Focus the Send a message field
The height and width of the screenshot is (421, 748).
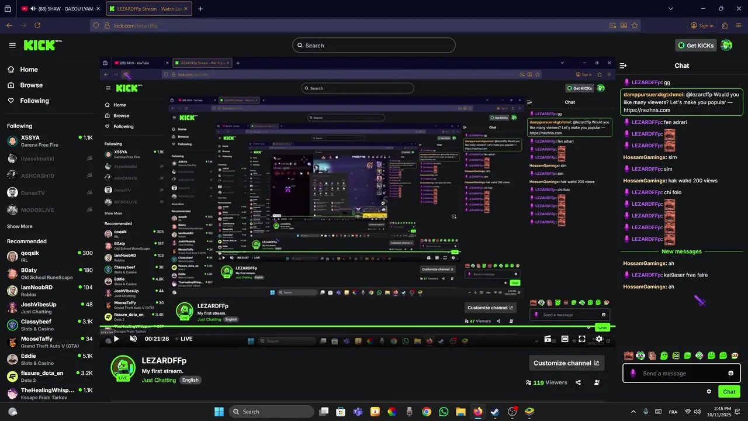[x=681, y=373]
